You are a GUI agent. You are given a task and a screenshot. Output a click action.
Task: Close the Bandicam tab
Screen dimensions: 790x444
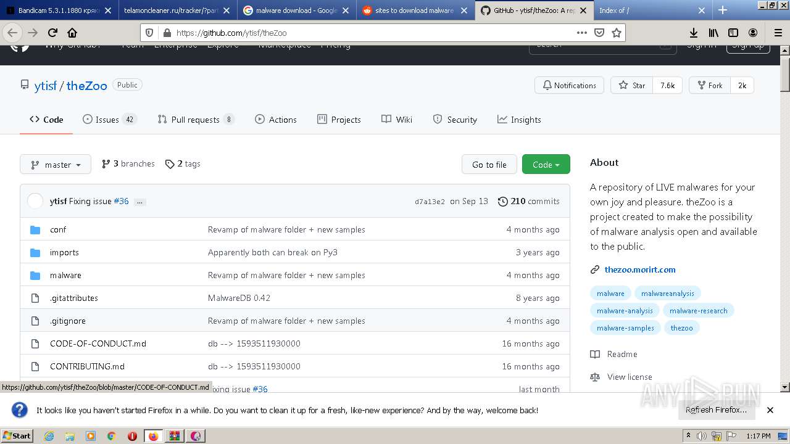108,10
